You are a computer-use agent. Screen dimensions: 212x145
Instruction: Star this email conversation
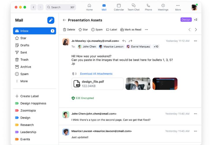(x=83, y=30)
